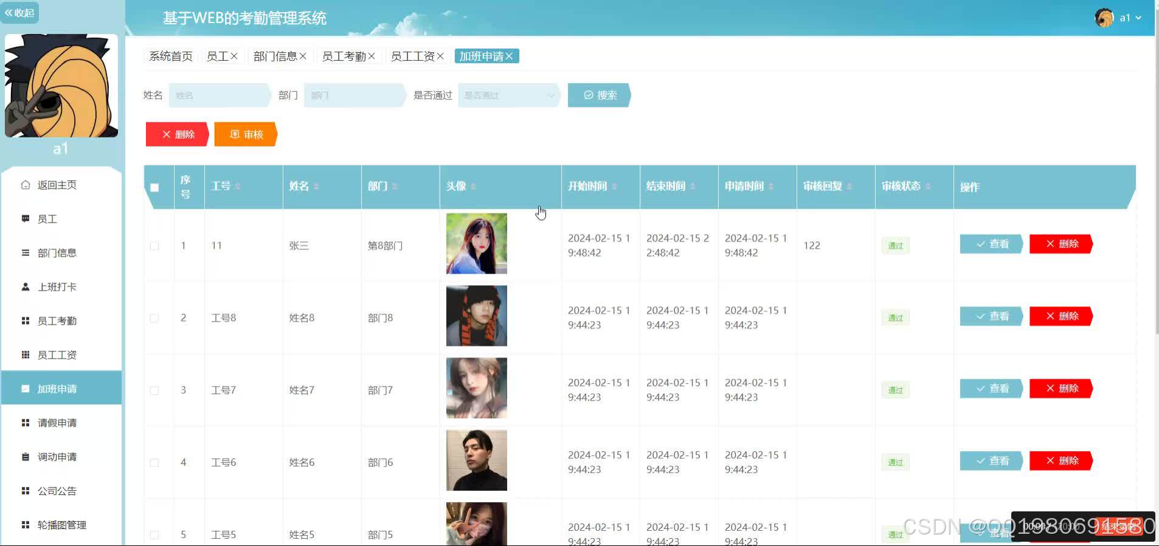
Task: Close the 部门信息 tab with its X
Action: pyautogui.click(x=303, y=56)
